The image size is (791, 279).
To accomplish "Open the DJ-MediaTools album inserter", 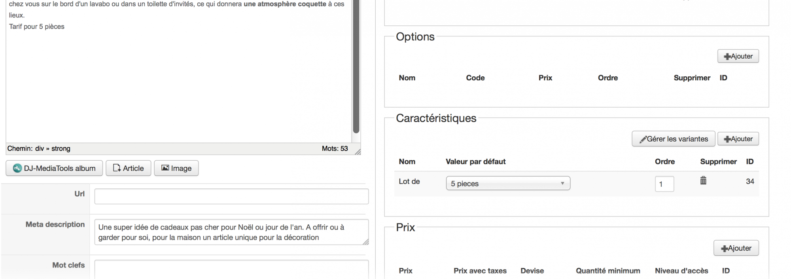I will [x=54, y=168].
